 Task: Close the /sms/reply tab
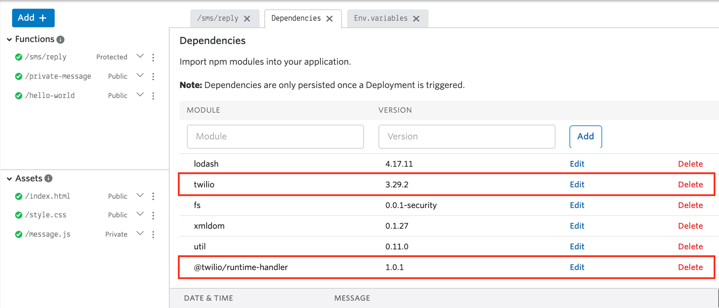pyautogui.click(x=247, y=19)
